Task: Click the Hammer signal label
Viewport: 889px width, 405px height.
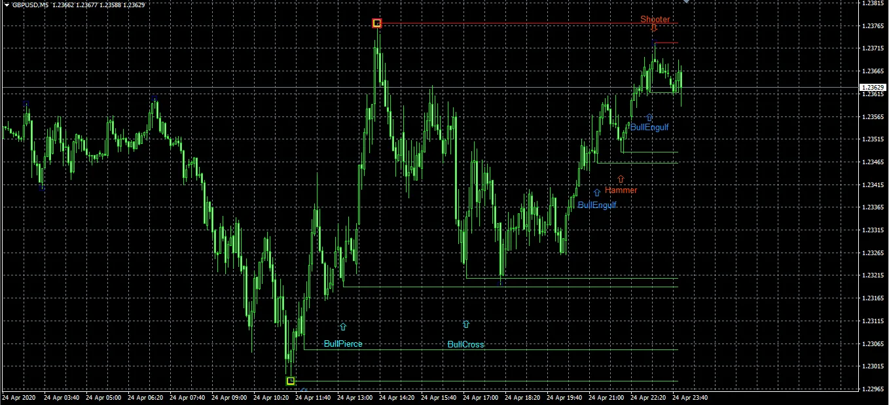Action: [621, 190]
